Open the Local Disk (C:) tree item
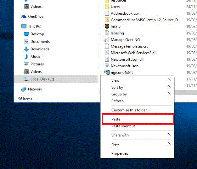The height and width of the screenshot is (169, 197). tap(56, 79)
